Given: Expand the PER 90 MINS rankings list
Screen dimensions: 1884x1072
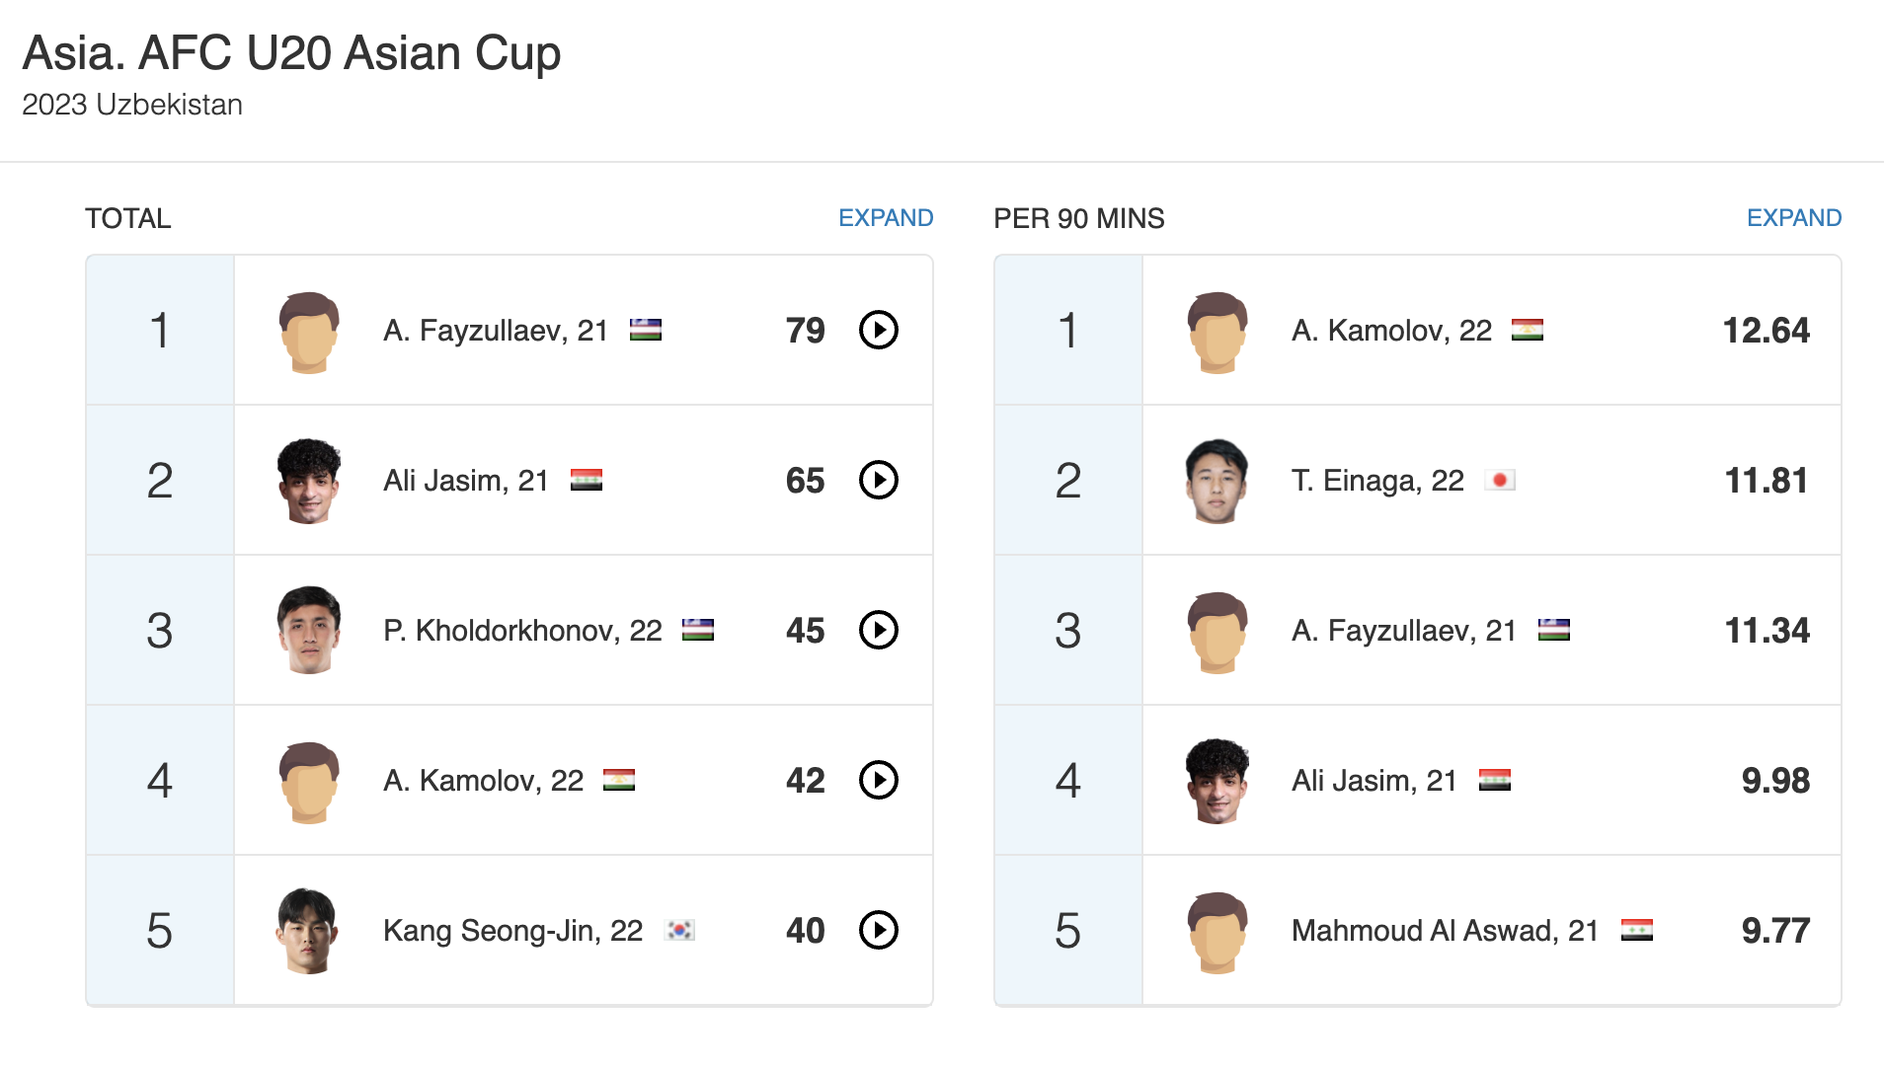Looking at the screenshot, I should tap(1793, 218).
